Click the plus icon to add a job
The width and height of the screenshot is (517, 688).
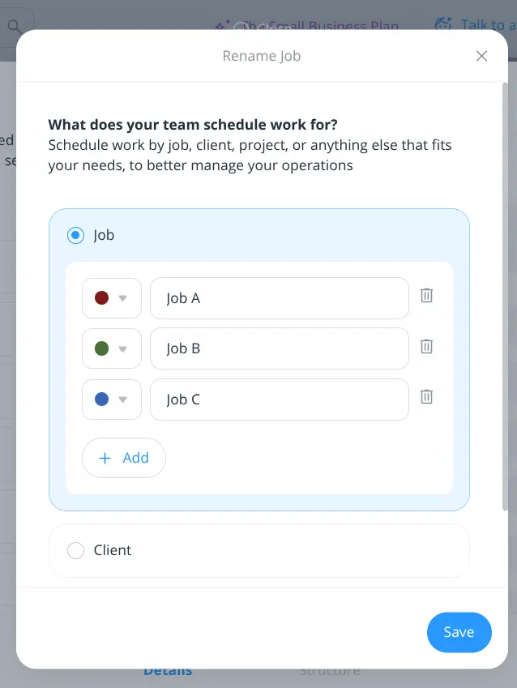tap(105, 458)
